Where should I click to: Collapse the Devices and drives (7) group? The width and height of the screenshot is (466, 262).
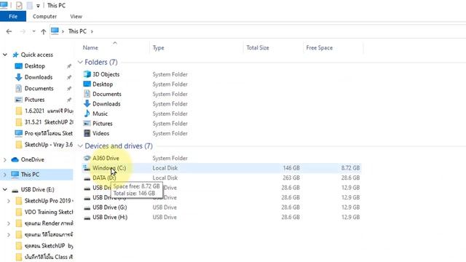click(80, 146)
